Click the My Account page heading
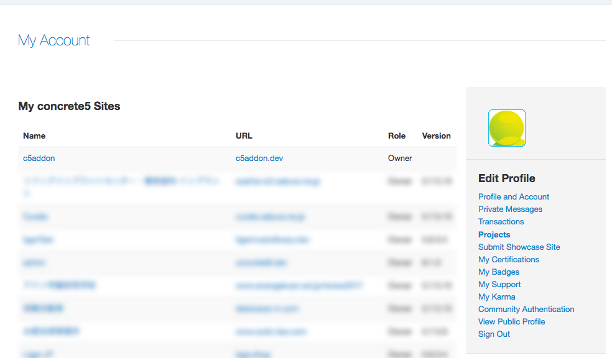612x358 pixels. (54, 40)
